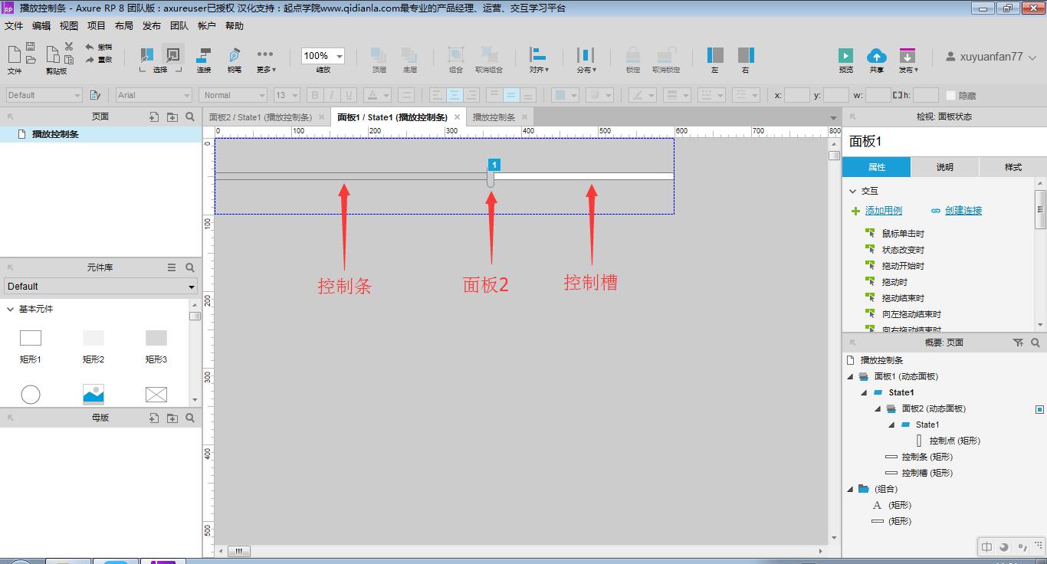Open the font color picker
Screen dimensions: 1047x564
coord(376,95)
